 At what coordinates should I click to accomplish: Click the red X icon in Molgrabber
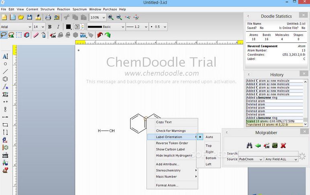coord(283,145)
